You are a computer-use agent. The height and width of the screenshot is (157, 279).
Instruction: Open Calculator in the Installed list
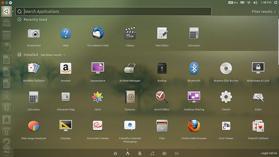point(34,97)
